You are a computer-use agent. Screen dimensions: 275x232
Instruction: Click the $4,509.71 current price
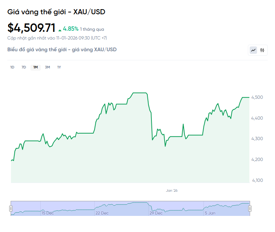click(32, 28)
